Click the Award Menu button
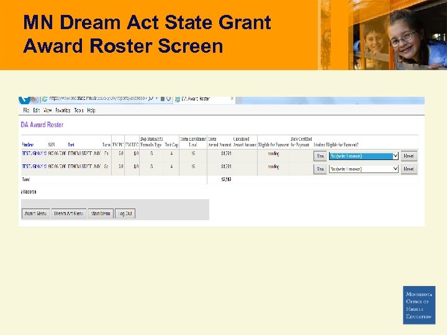447x335 pixels. point(35,213)
